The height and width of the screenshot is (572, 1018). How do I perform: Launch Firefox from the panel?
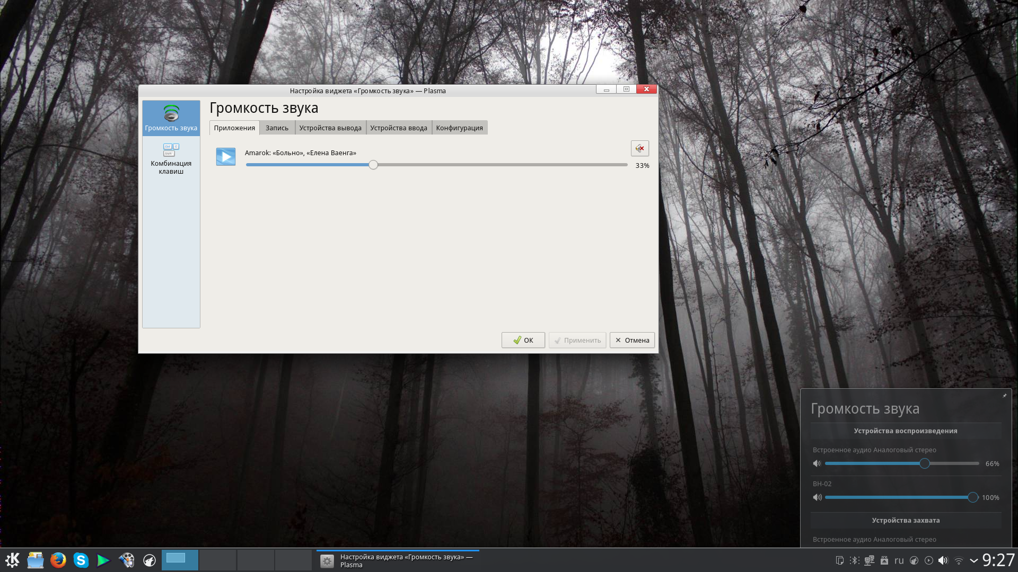point(58,560)
